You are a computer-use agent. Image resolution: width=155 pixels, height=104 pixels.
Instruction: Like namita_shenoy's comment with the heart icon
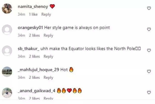(x=149, y=8)
